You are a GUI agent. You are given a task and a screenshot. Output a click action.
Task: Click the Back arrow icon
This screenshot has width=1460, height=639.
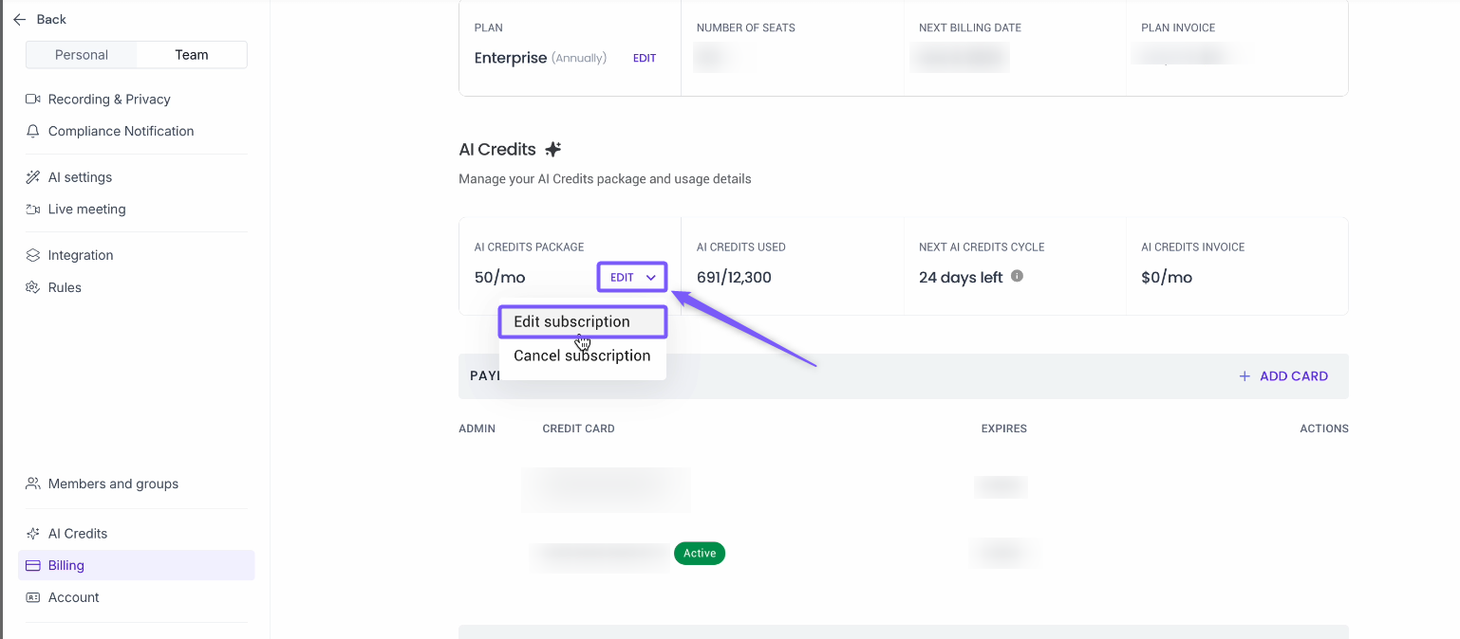19,19
